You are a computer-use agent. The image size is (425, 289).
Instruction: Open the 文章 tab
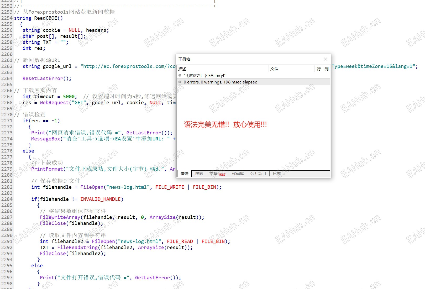click(x=217, y=174)
